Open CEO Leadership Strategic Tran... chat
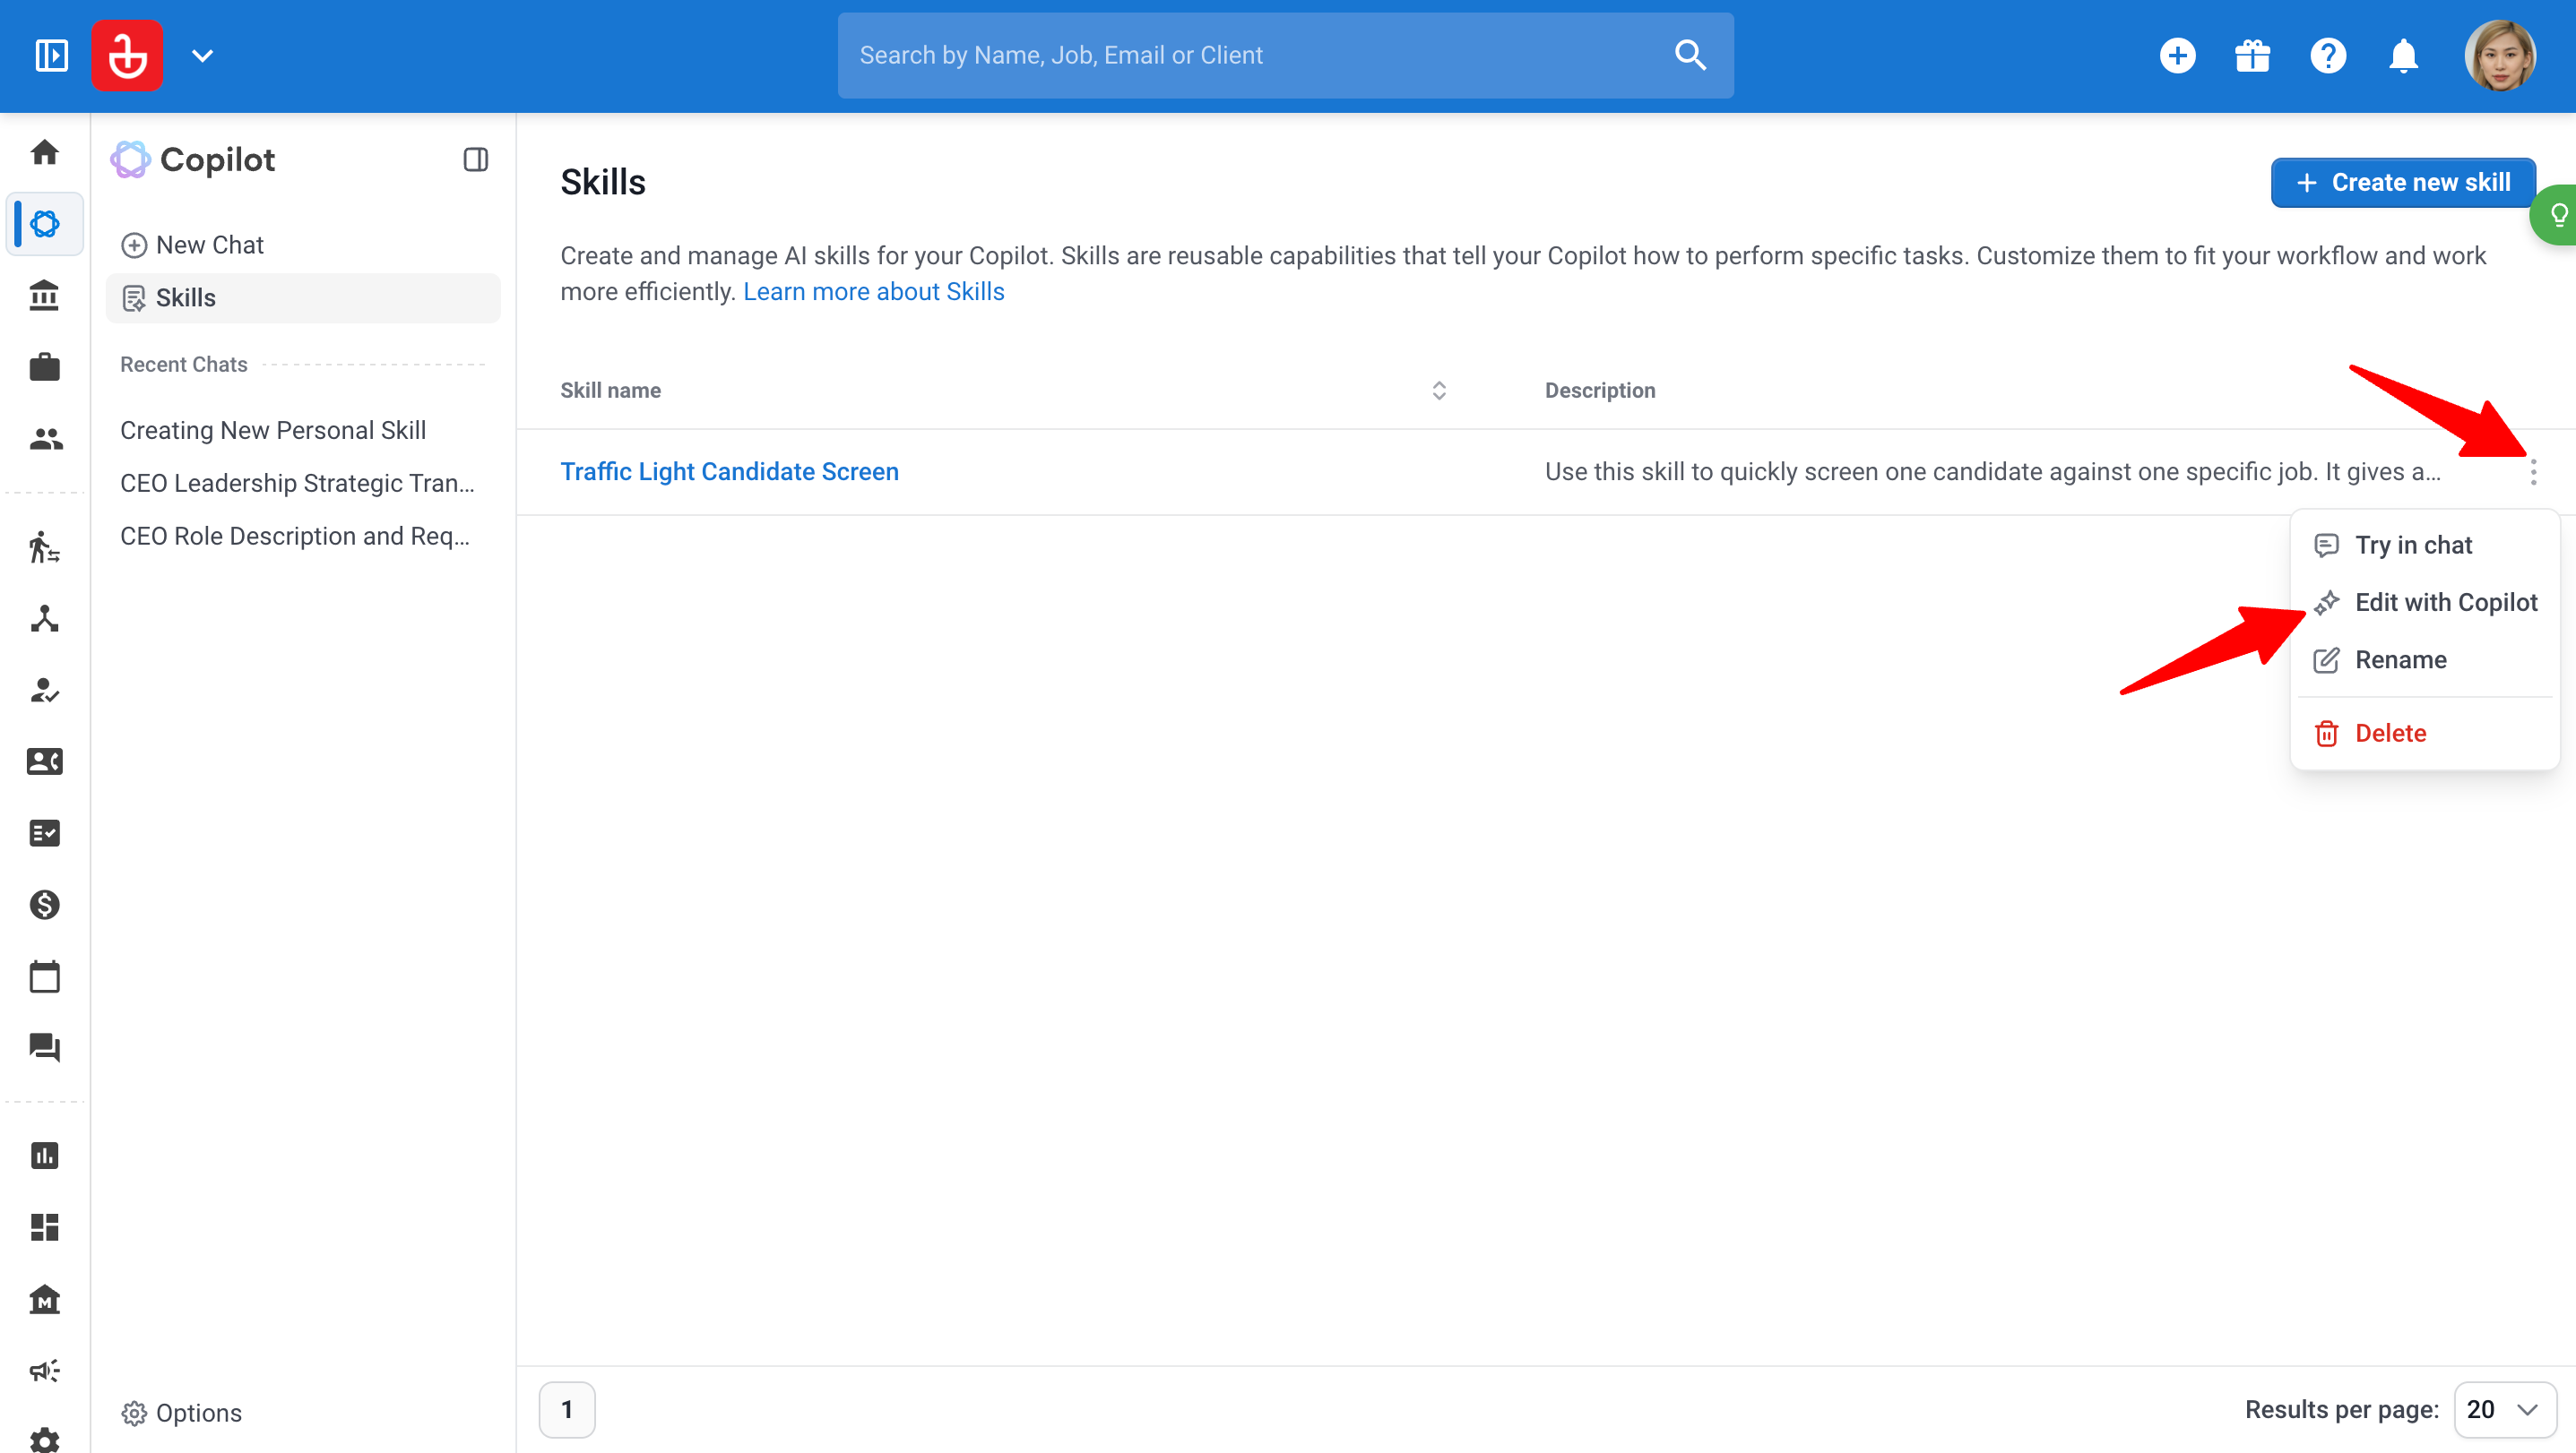 click(297, 483)
